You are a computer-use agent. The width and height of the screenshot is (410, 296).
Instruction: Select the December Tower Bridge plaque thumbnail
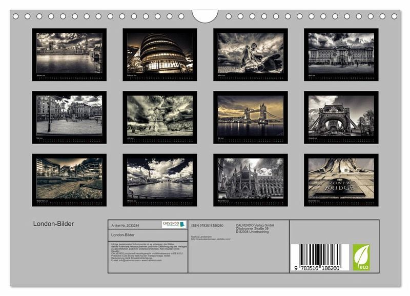tap(341, 180)
